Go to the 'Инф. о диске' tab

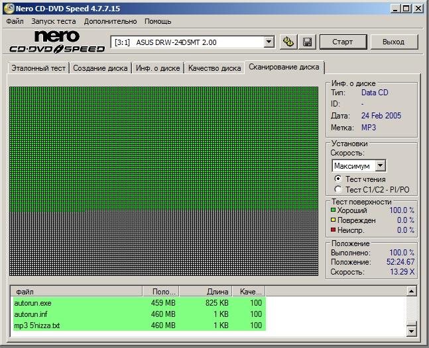[158, 68]
